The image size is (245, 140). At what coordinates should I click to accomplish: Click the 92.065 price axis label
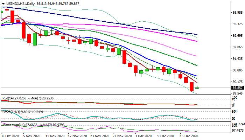pos(238,47)
